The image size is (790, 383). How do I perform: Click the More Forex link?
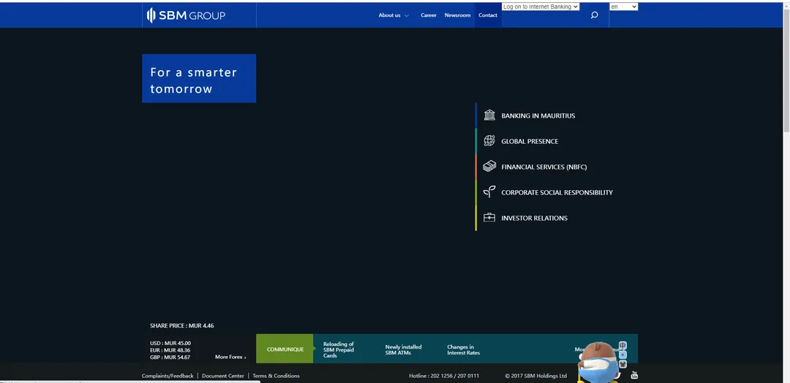point(230,357)
